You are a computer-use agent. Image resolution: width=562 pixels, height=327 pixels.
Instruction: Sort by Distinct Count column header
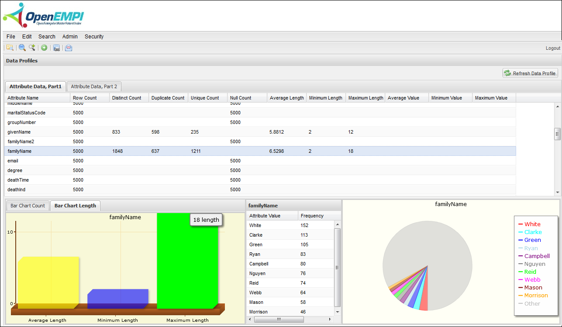click(x=129, y=98)
